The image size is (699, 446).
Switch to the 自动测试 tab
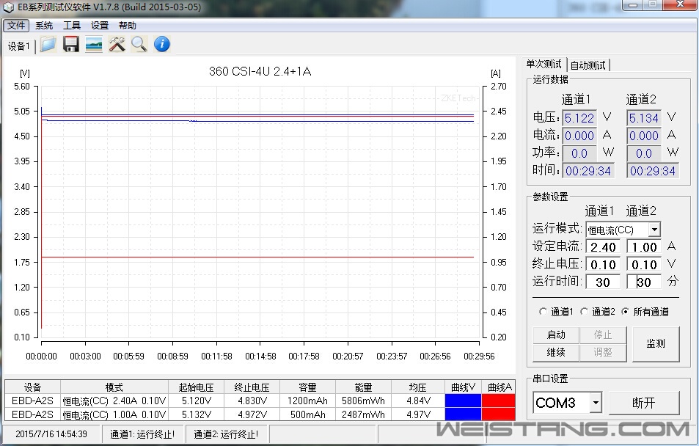pyautogui.click(x=588, y=65)
